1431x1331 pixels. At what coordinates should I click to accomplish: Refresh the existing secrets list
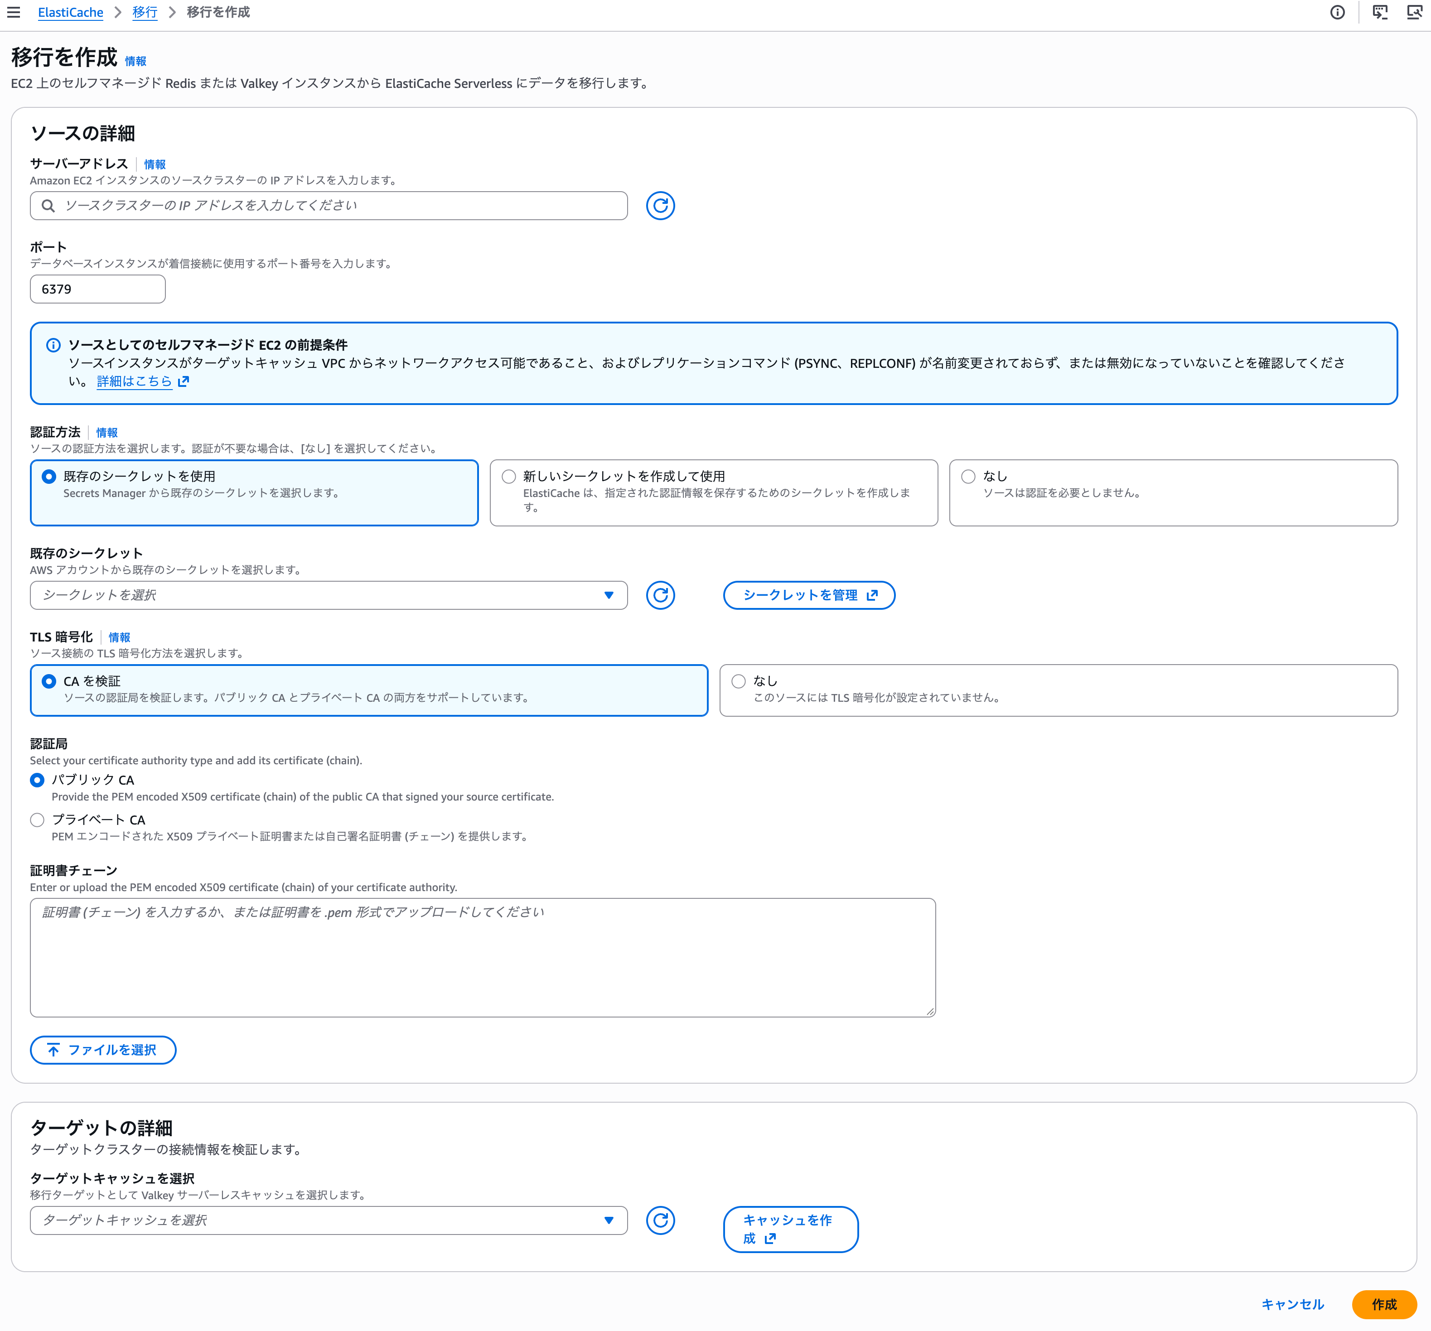[660, 595]
